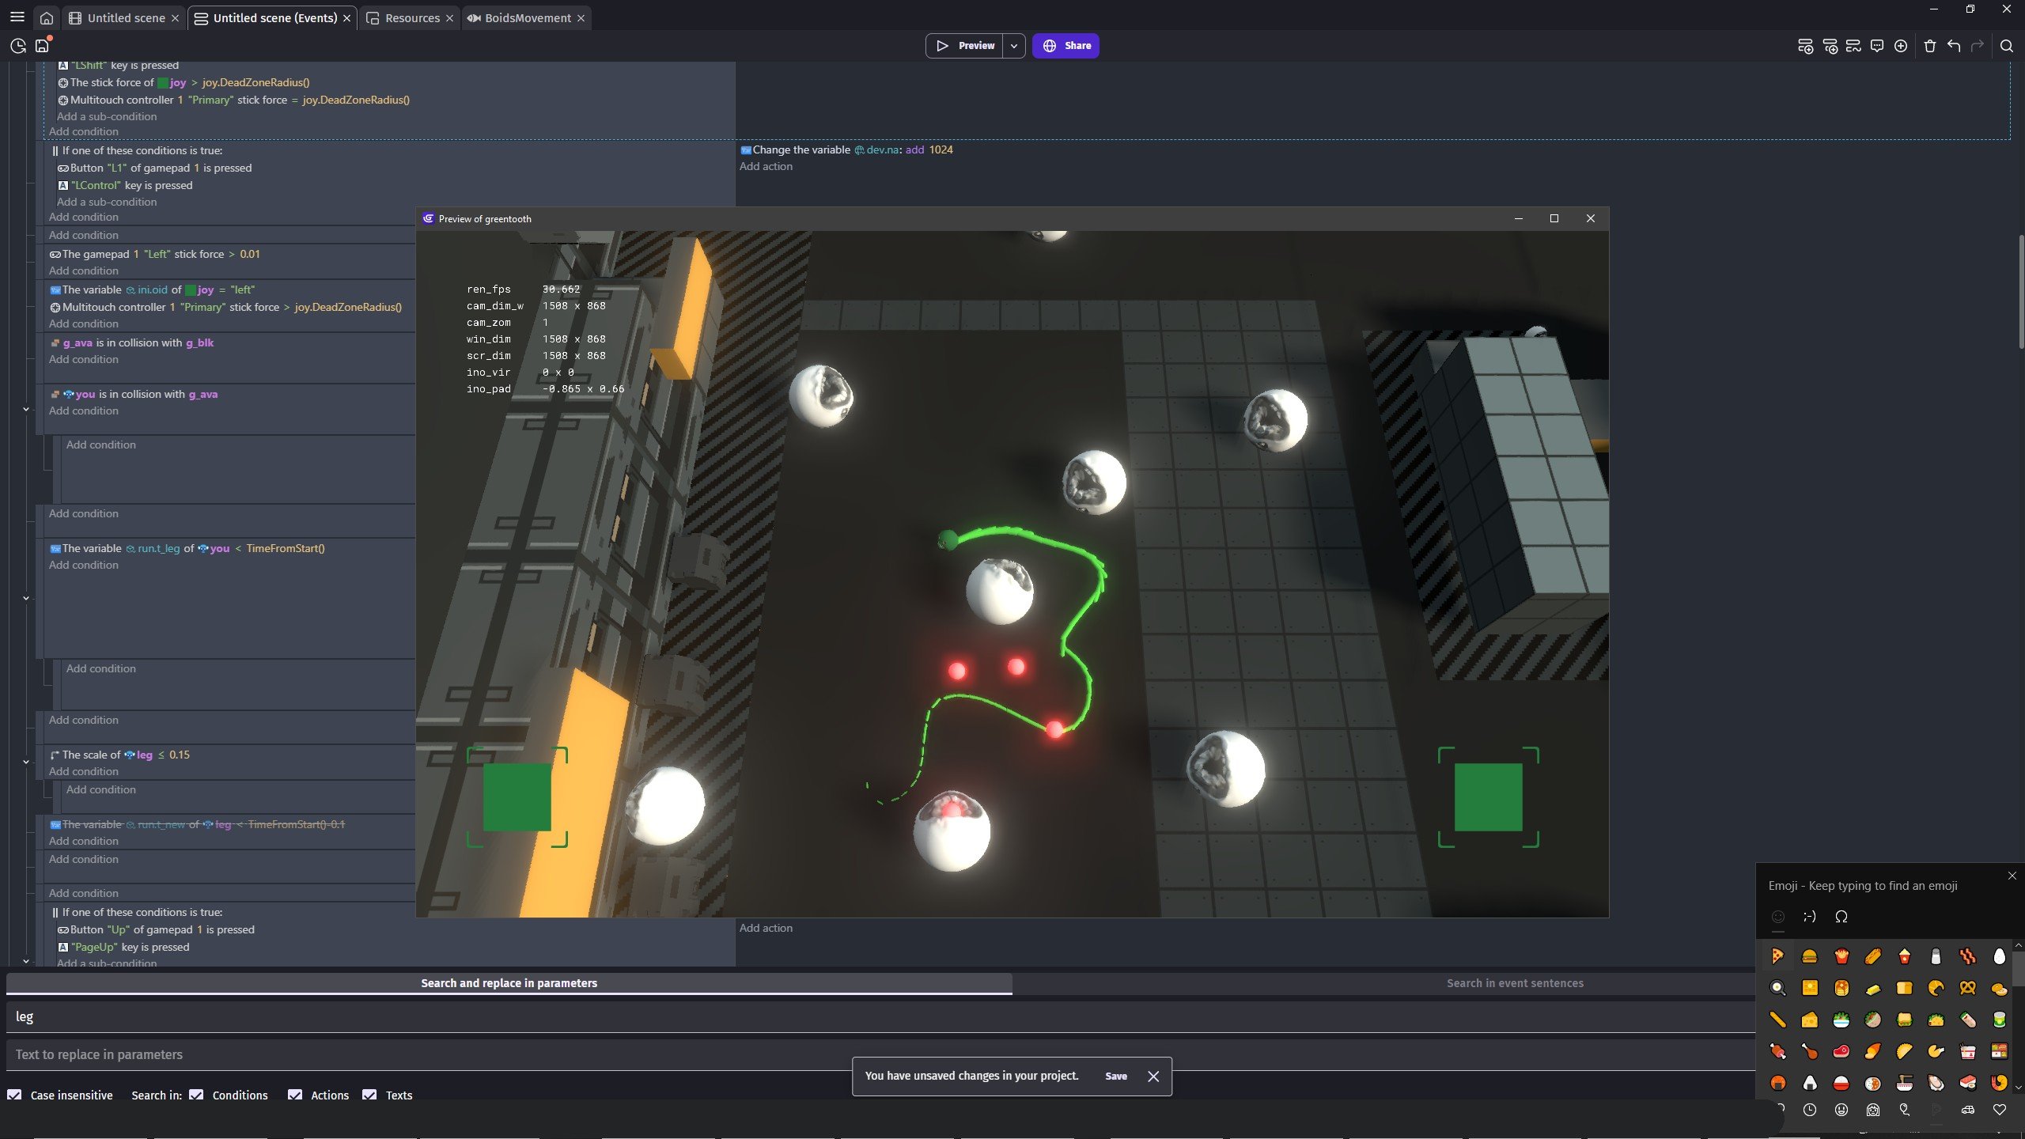Open the transportation emoji category
The width and height of the screenshot is (2025, 1139).
(x=1967, y=1110)
